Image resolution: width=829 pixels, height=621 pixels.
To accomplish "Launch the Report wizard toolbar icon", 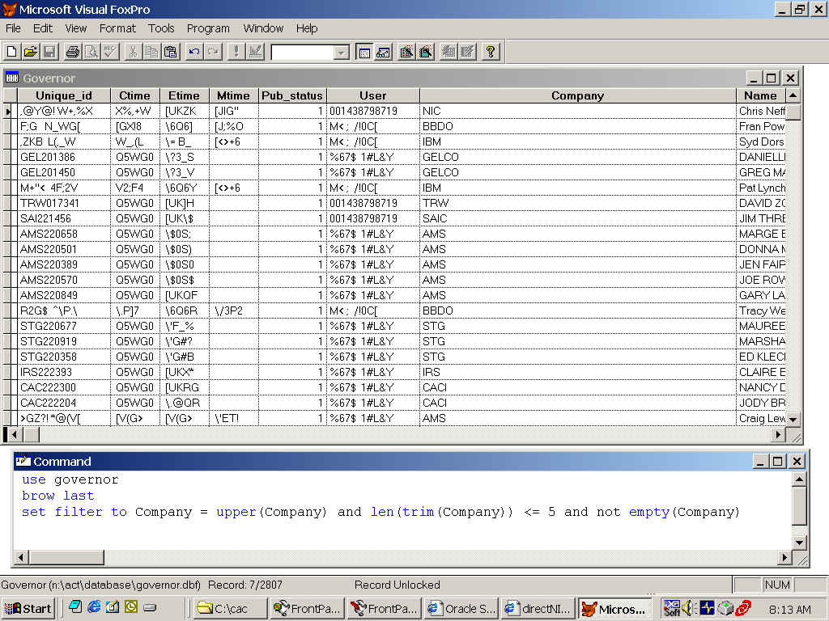I will 426,52.
